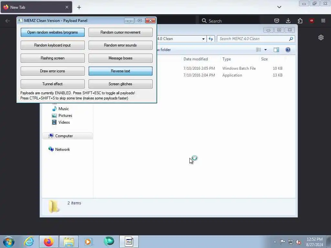Toggle Draw error icons payload
This screenshot has height=248, width=331.
(x=53, y=71)
